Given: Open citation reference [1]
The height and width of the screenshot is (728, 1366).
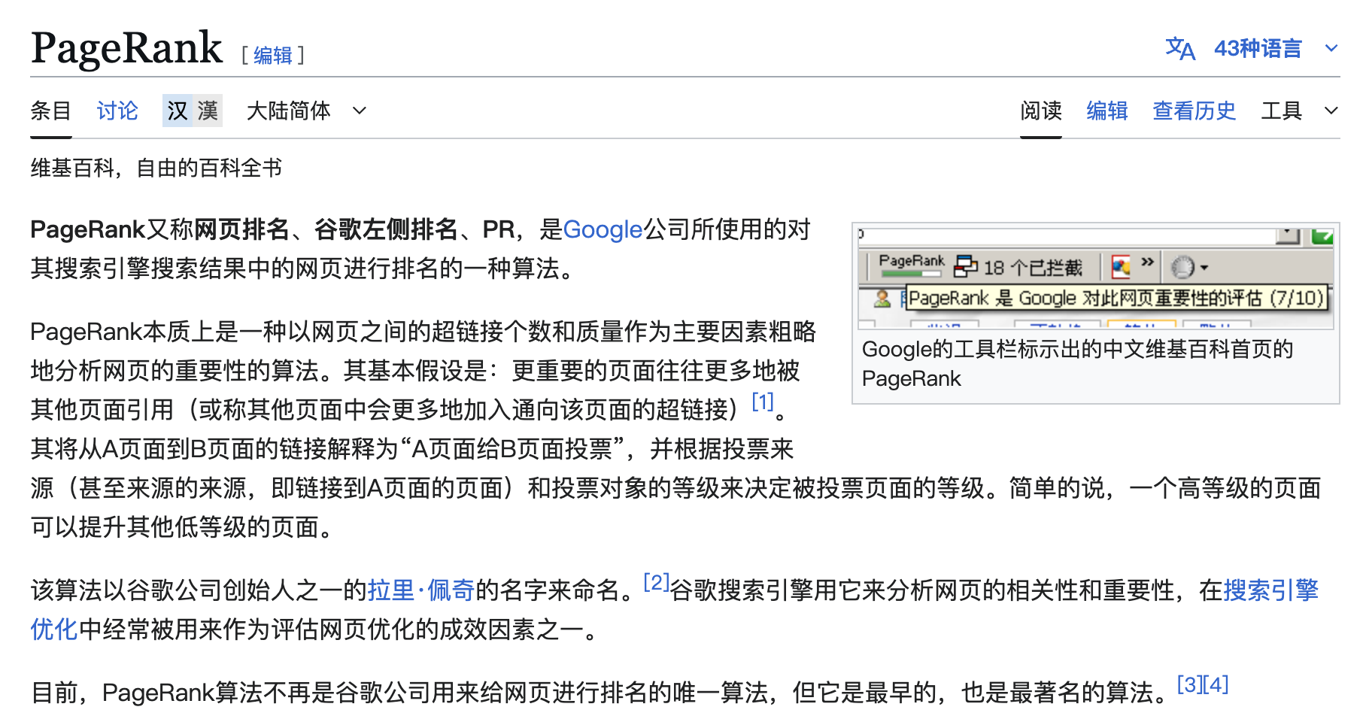Looking at the screenshot, I should point(763,402).
